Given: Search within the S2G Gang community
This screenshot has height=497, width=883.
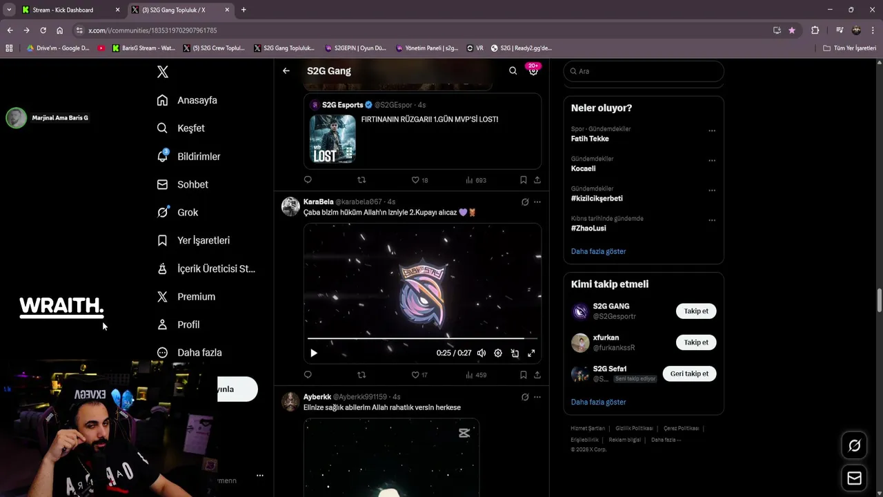Looking at the screenshot, I should pyautogui.click(x=513, y=70).
